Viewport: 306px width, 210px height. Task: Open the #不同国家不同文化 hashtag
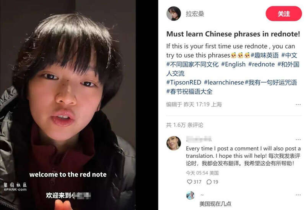pos(192,64)
